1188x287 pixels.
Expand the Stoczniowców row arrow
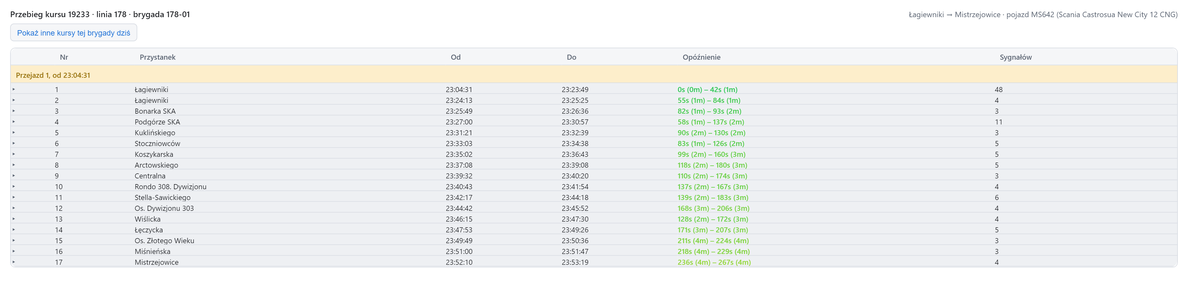click(14, 143)
